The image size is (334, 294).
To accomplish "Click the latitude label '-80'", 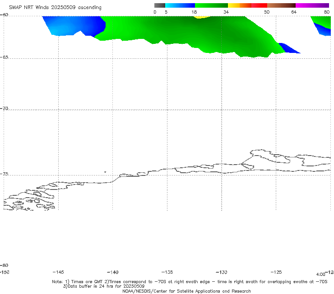I will click(4, 265).
